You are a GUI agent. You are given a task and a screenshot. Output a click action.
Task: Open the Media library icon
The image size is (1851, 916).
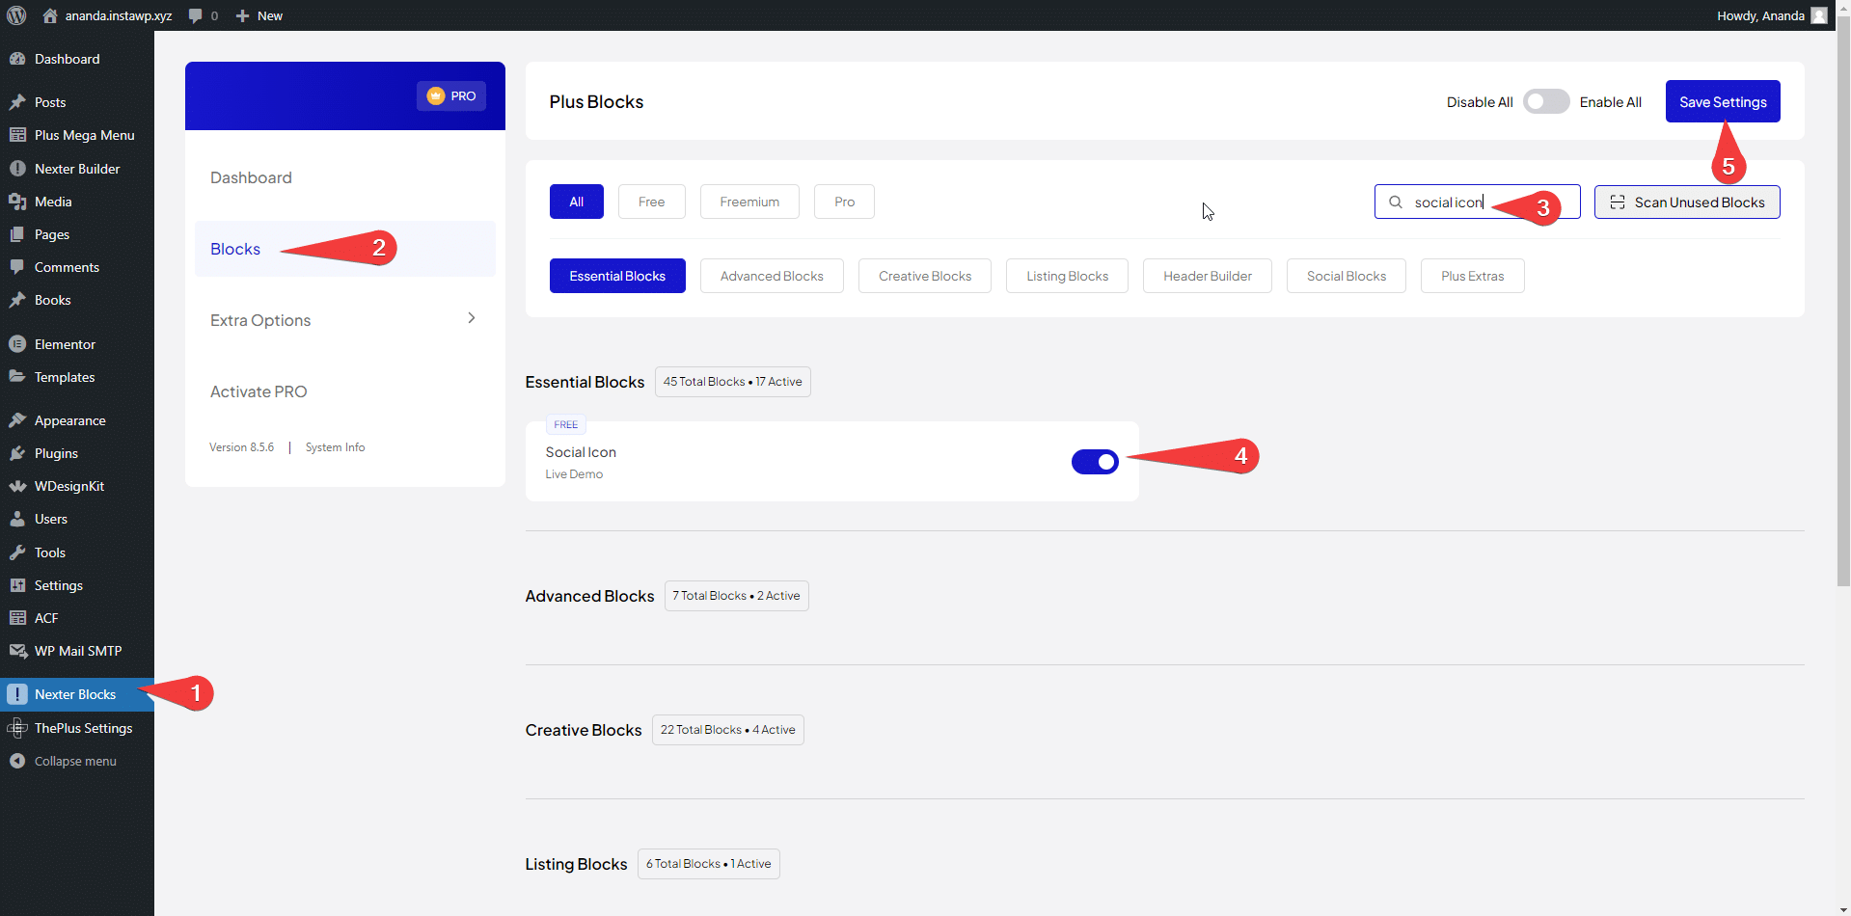click(x=18, y=202)
